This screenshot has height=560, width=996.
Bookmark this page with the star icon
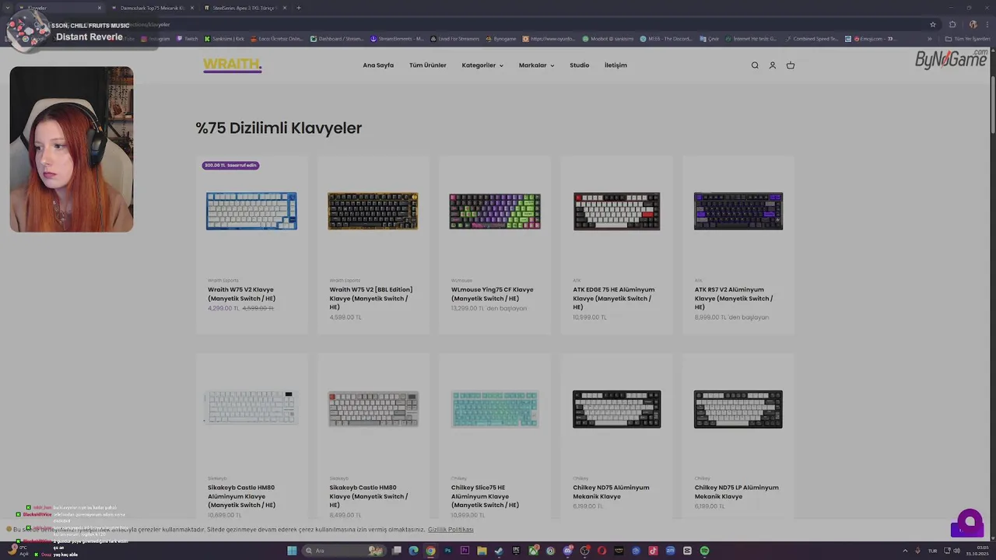933,24
